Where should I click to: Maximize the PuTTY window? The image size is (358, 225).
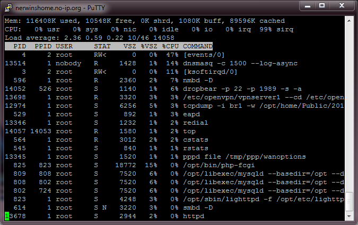click(x=323, y=6)
